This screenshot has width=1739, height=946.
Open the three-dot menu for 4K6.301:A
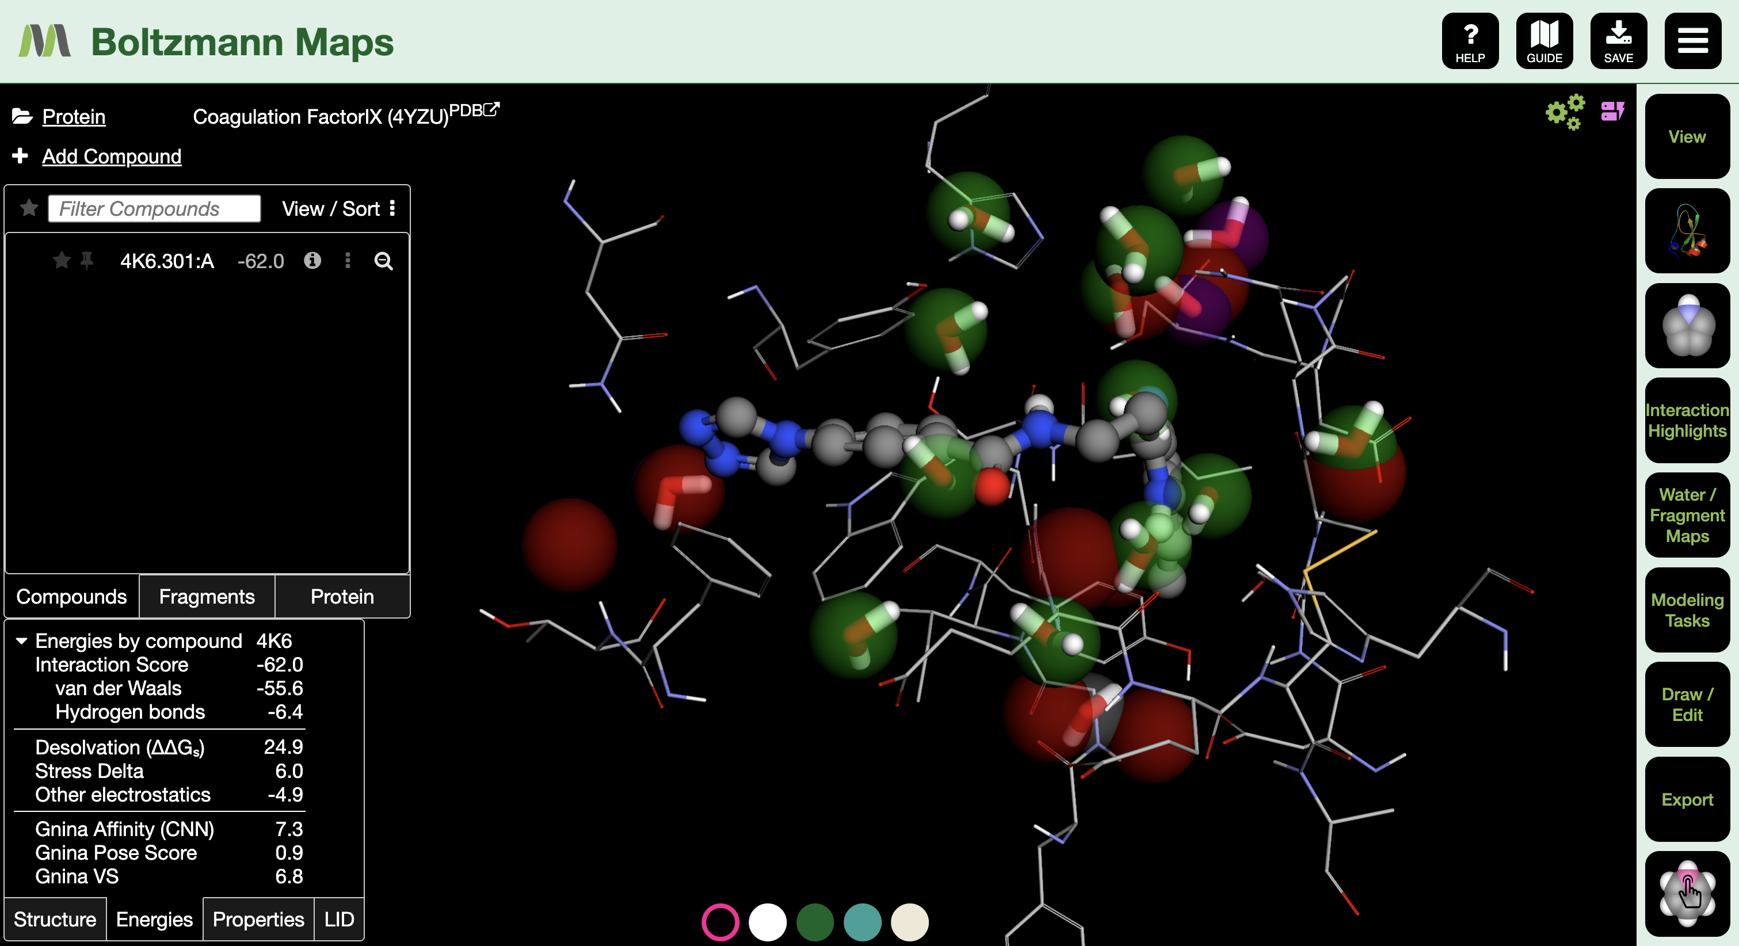tap(348, 261)
